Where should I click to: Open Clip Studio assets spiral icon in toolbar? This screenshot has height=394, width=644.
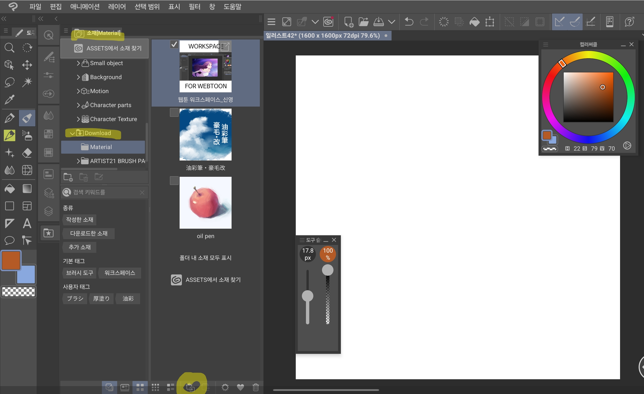point(328,22)
